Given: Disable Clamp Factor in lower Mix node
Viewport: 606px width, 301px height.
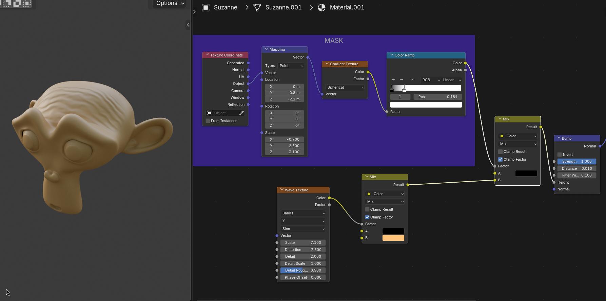Looking at the screenshot, I should pos(367,217).
